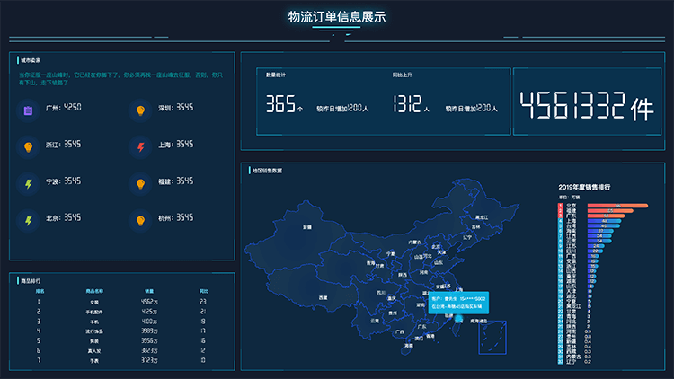Select the 手表 row in product ranking

121,360
